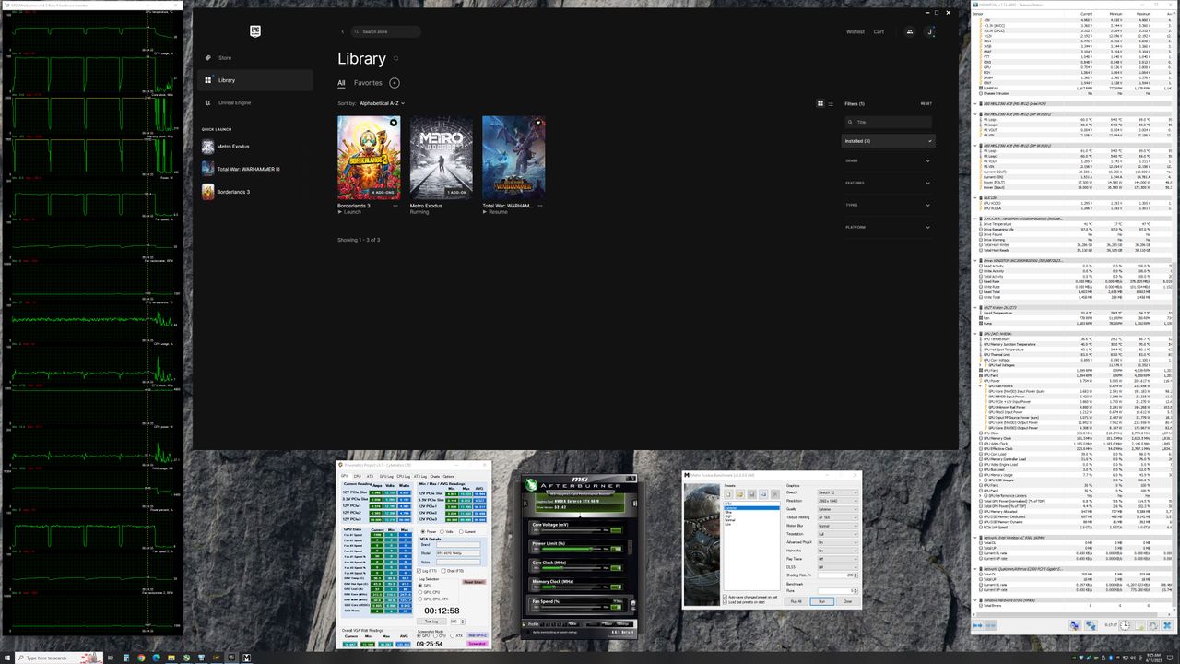Go back with the arrow beside search
This screenshot has width=1180, height=664.
[343, 31]
